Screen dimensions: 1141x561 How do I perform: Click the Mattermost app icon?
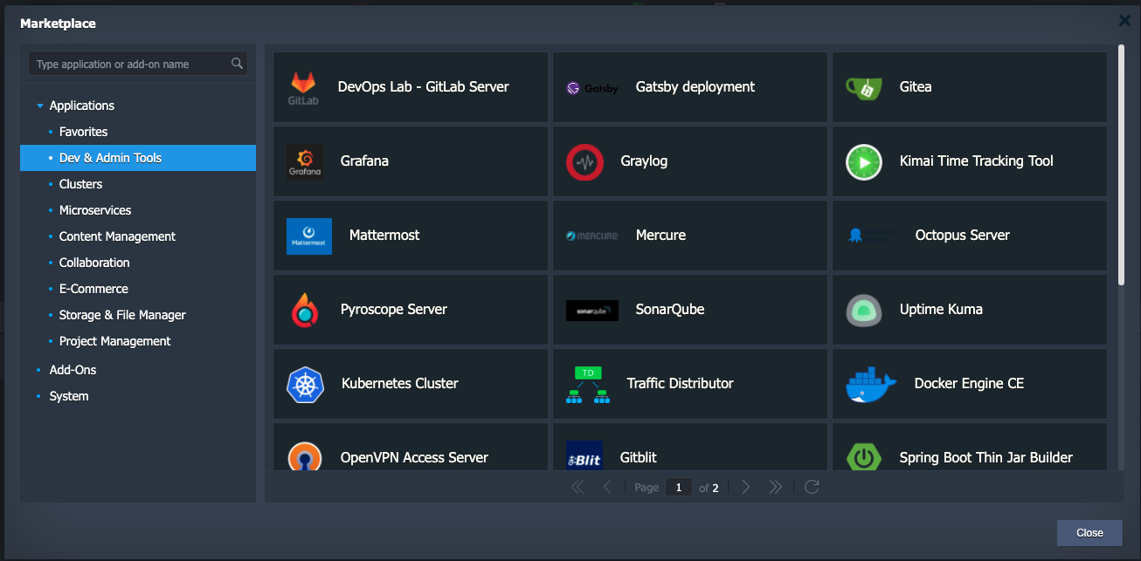coord(308,236)
